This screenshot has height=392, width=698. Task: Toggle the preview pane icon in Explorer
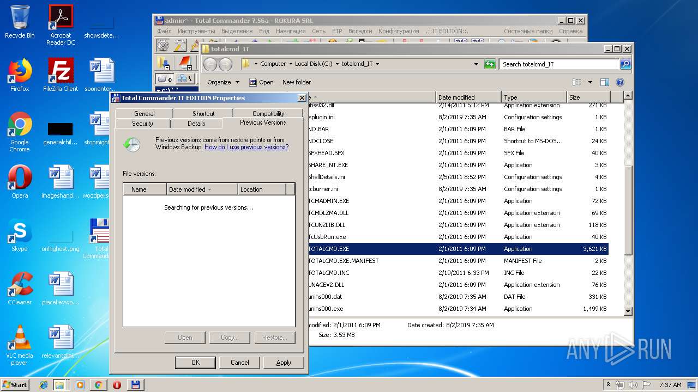pyautogui.click(x=604, y=82)
